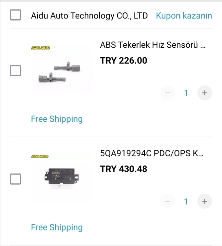Image resolution: width=222 pixels, height=246 pixels.
Task: Click Free Shipping under PDC/OPS module
Action: click(57, 227)
